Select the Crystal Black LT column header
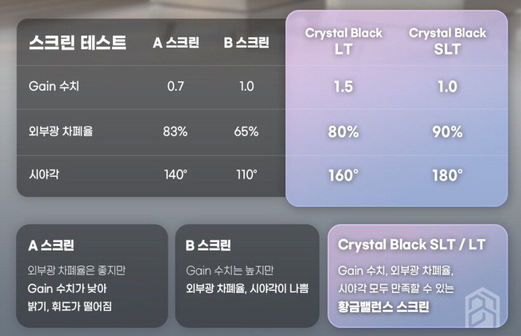Viewport: 521px width, 336px height. point(344,41)
